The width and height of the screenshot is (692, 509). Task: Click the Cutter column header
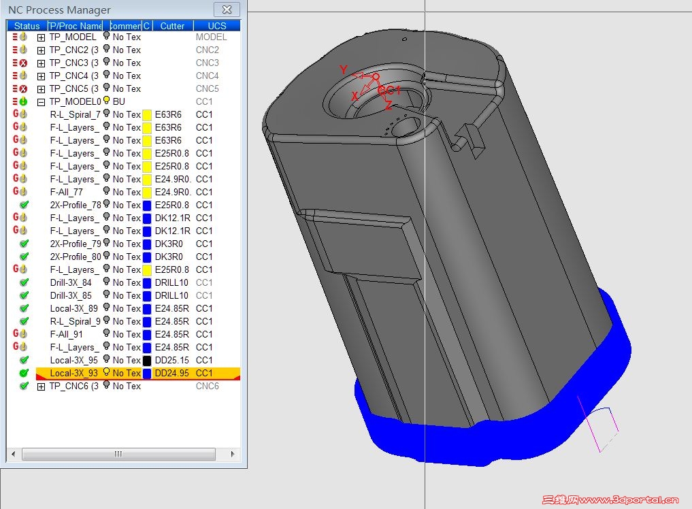(172, 26)
